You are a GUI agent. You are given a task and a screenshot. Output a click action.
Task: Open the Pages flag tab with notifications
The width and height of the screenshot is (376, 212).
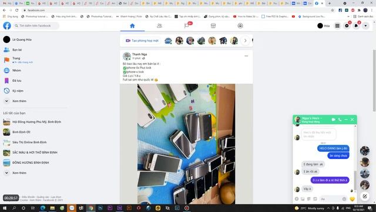pyautogui.click(x=187, y=26)
